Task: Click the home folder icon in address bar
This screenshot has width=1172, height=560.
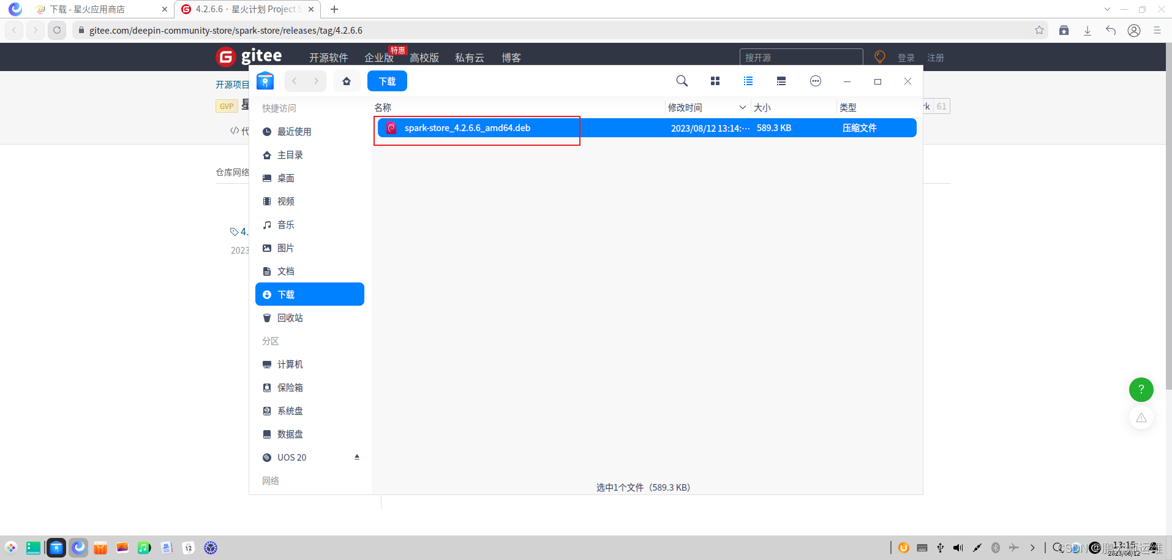Action: tap(347, 81)
